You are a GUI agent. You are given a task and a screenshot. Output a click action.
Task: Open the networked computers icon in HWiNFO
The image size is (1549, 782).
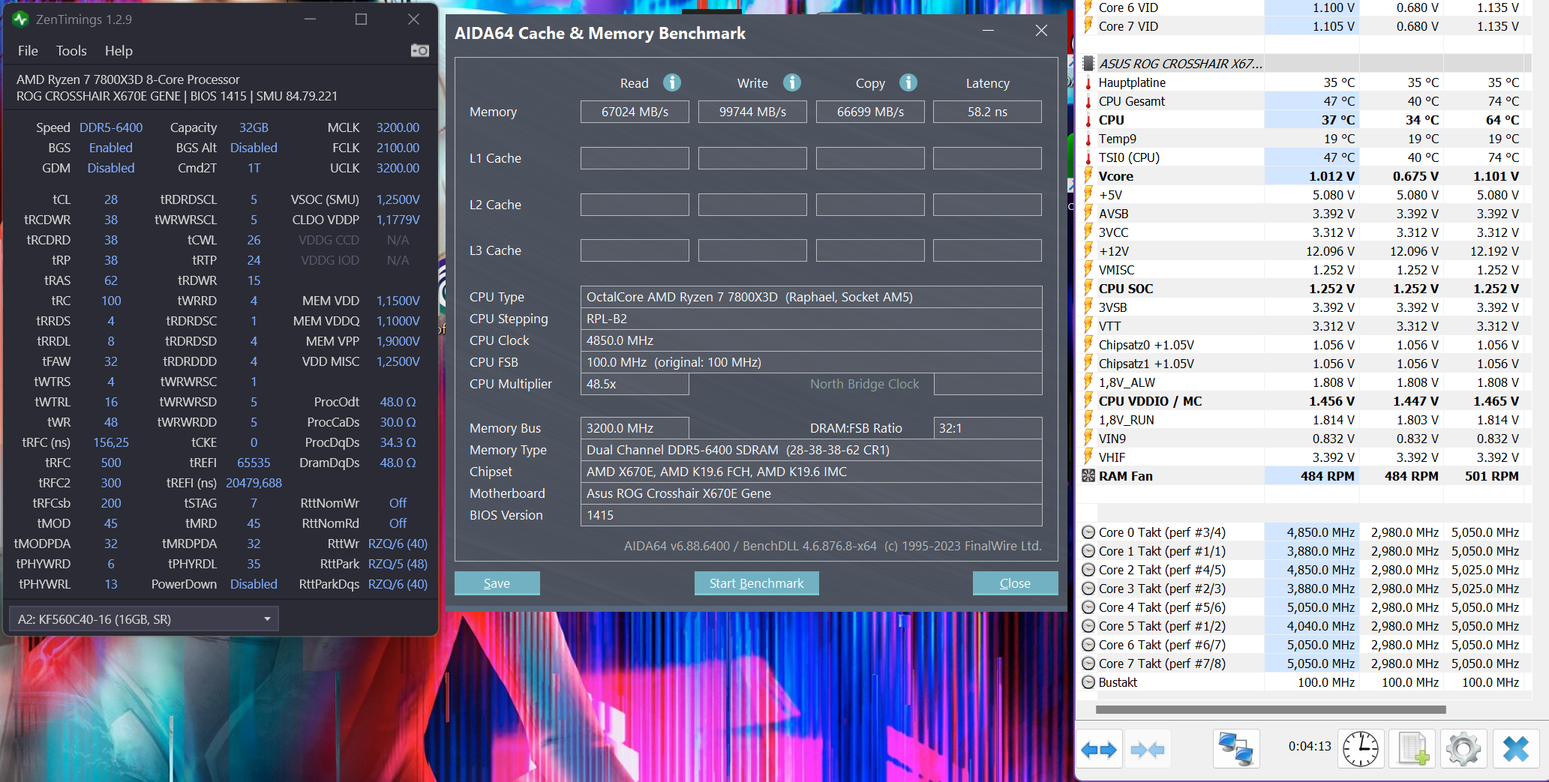[1235, 749]
